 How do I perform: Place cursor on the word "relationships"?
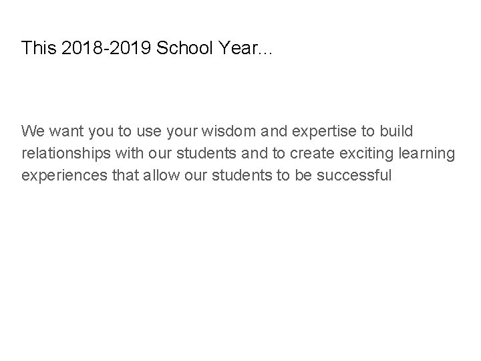tap(65, 153)
